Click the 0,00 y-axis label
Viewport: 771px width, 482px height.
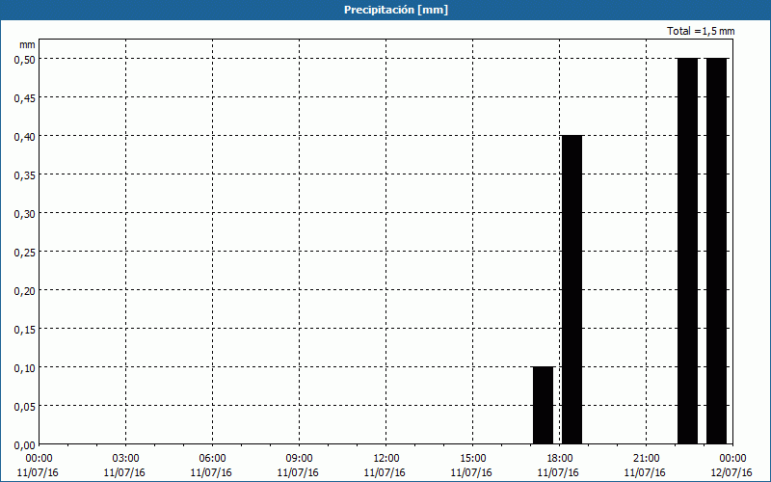pyautogui.click(x=25, y=445)
